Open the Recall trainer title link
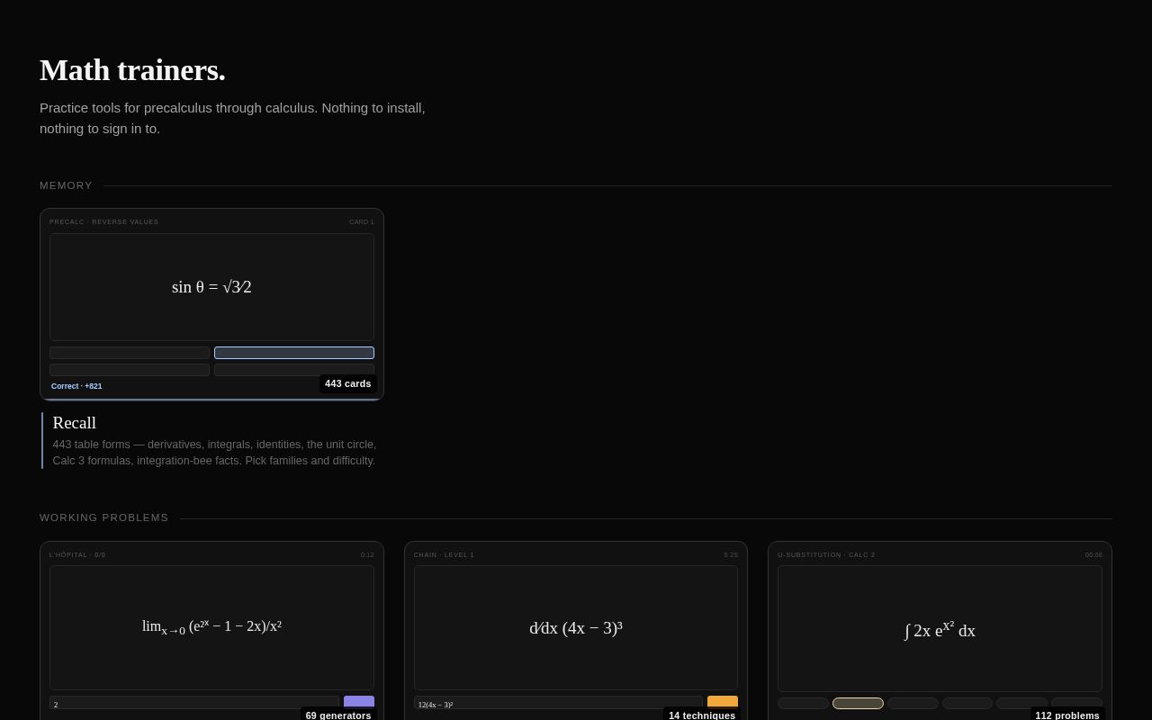Image resolution: width=1152 pixels, height=720 pixels. coord(75,423)
